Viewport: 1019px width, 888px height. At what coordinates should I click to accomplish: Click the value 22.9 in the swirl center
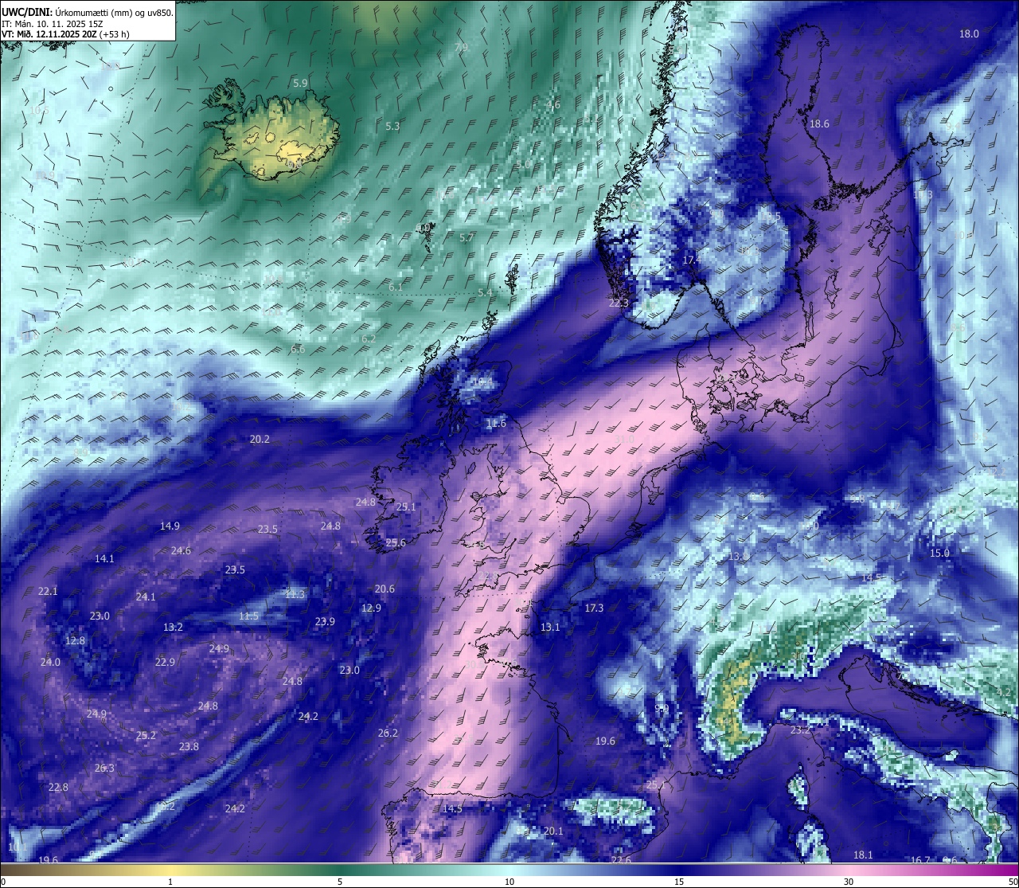165,662
